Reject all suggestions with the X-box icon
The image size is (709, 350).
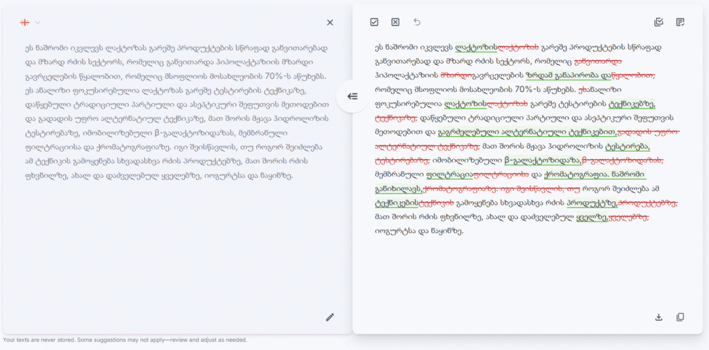[x=395, y=22]
